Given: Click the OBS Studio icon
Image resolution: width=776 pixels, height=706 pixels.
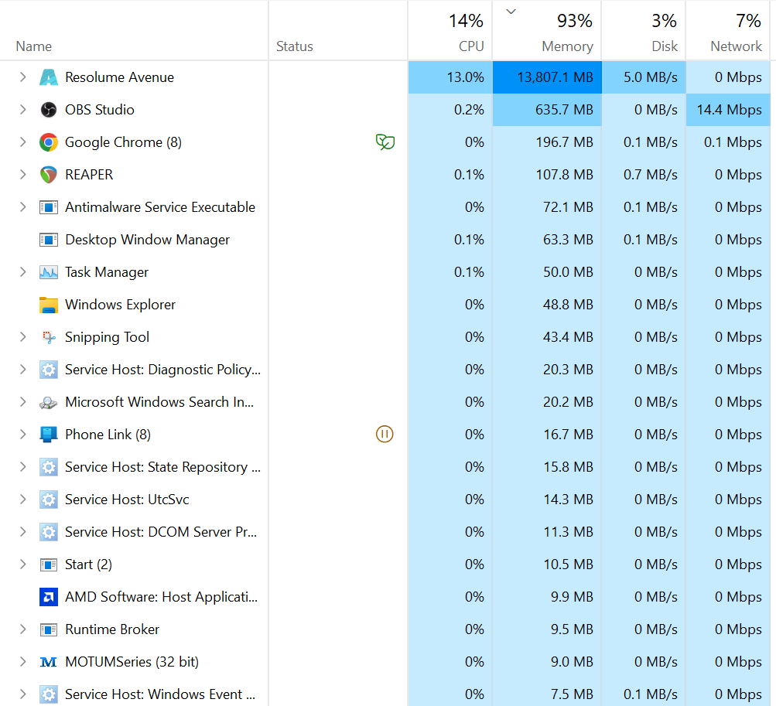Looking at the screenshot, I should point(49,110).
